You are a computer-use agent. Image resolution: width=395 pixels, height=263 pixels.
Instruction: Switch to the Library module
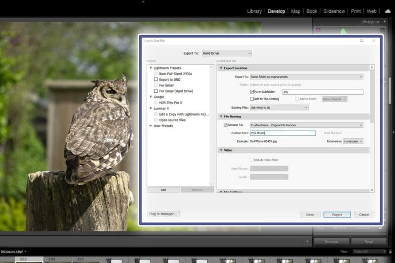(254, 11)
